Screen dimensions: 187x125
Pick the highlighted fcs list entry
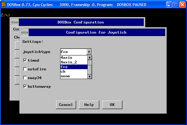coord(74,67)
